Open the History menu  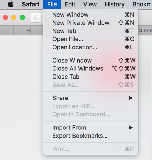pos(115,4)
